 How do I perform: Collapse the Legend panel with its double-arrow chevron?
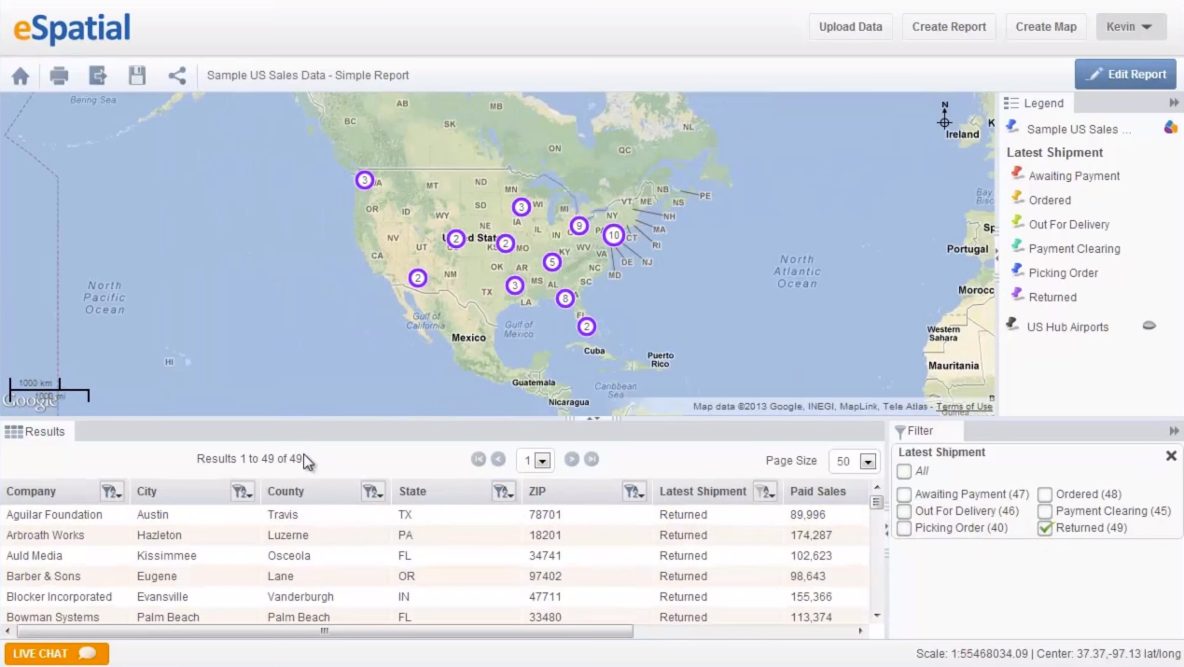coord(1174,103)
